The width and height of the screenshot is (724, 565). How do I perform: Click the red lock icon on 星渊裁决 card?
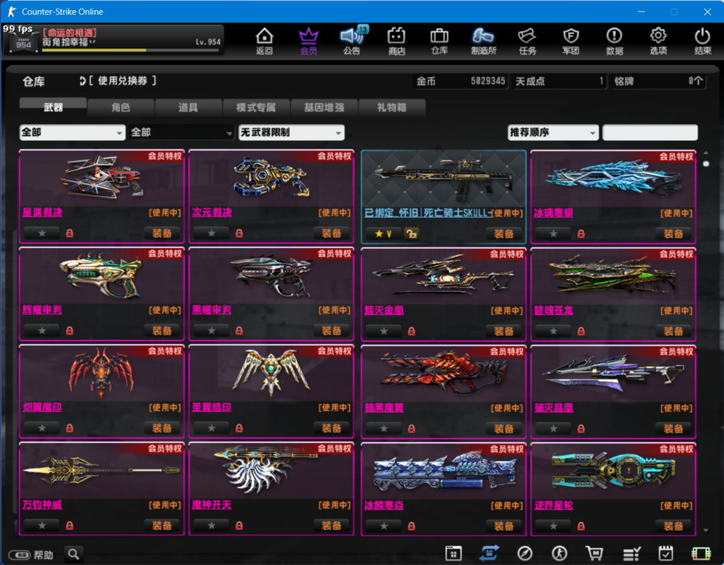[70, 233]
